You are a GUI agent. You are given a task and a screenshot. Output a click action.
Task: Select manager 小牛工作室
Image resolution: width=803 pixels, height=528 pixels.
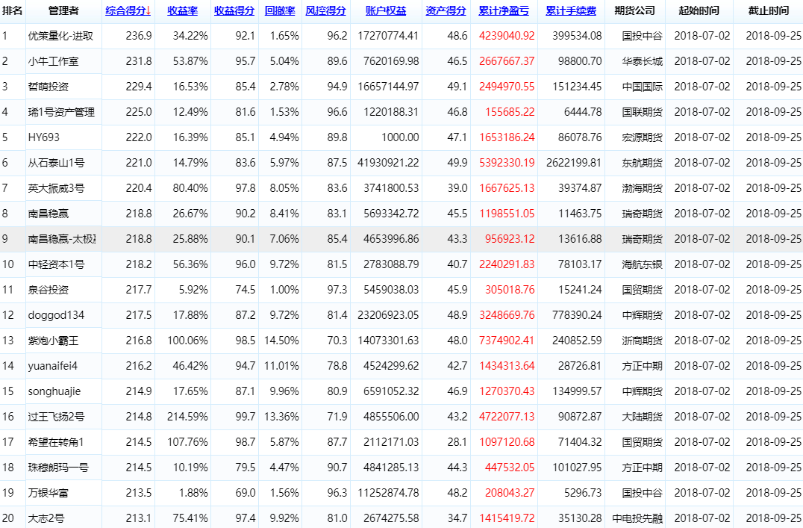[53, 61]
